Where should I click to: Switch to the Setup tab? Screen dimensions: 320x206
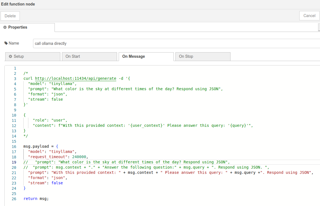point(33,56)
